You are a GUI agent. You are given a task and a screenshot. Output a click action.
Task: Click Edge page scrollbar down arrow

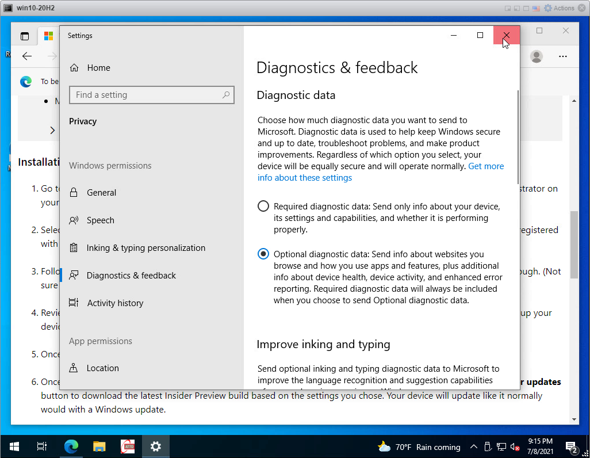pyautogui.click(x=574, y=419)
